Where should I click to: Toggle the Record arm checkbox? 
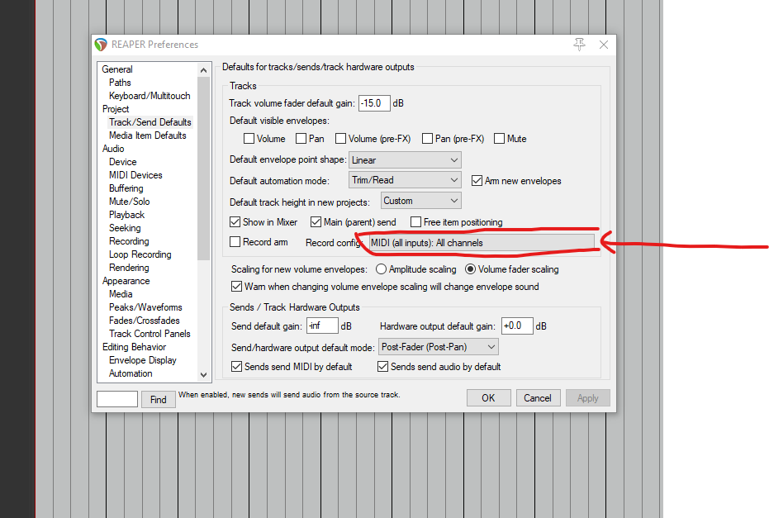click(235, 242)
